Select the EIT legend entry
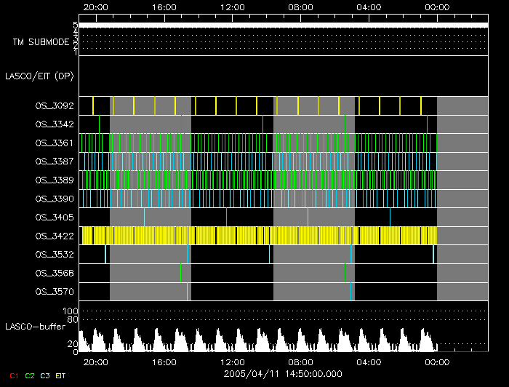509x387 pixels. (x=61, y=375)
